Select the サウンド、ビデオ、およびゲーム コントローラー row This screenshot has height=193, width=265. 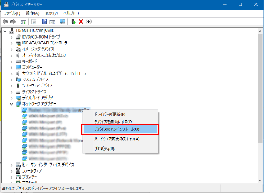click(x=55, y=73)
